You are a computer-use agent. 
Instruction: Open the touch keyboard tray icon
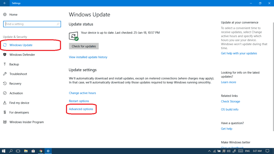point(241,151)
